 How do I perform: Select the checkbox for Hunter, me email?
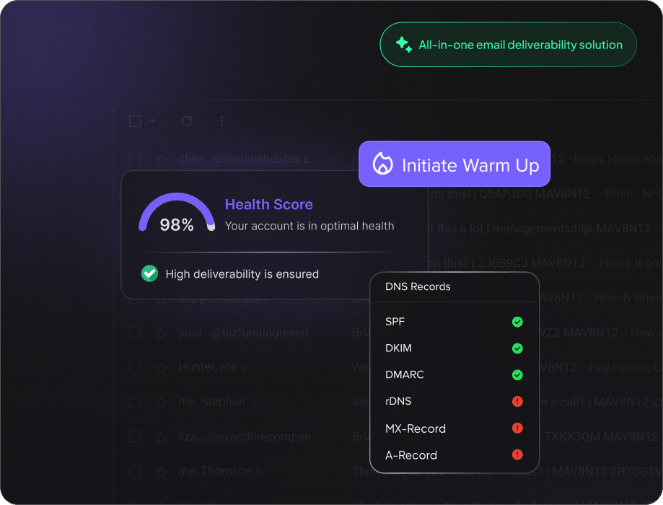pos(135,367)
